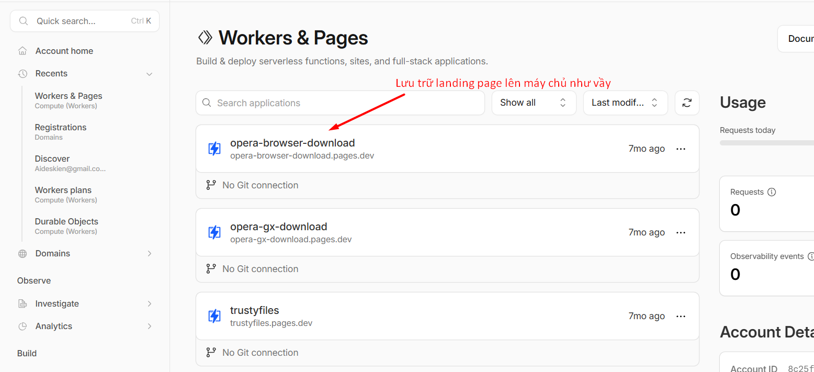Image resolution: width=814 pixels, height=372 pixels.
Task: Click trustyfiles.pages.dev URL
Action: (x=271, y=323)
